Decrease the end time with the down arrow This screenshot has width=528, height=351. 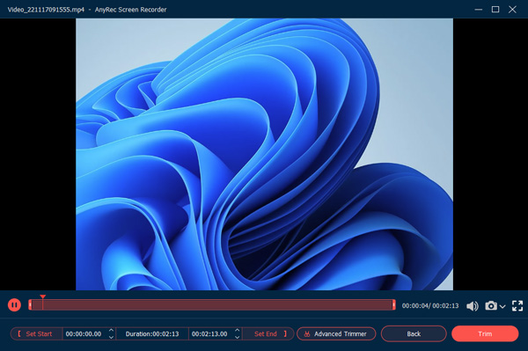237,337
